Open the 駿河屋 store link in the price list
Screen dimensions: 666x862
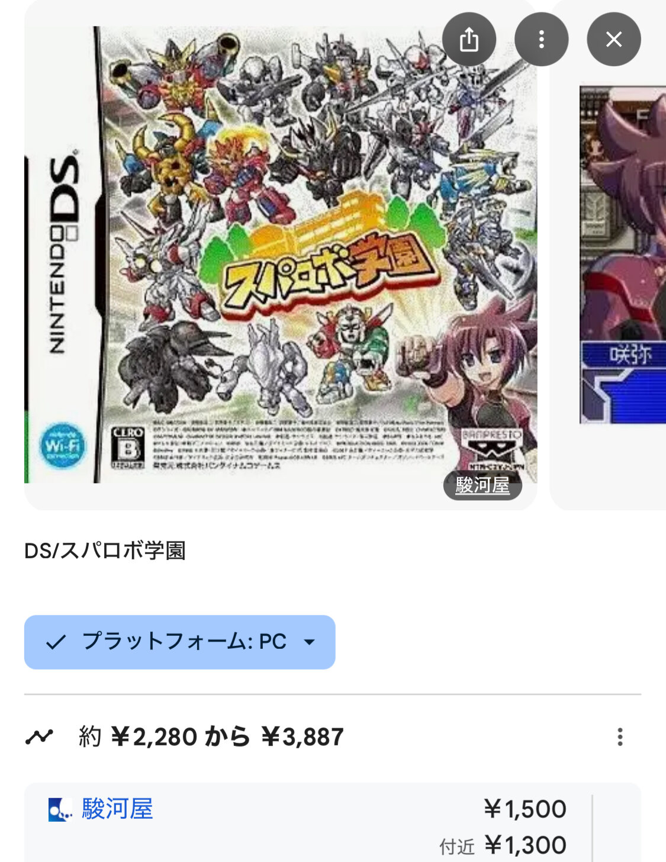117,809
